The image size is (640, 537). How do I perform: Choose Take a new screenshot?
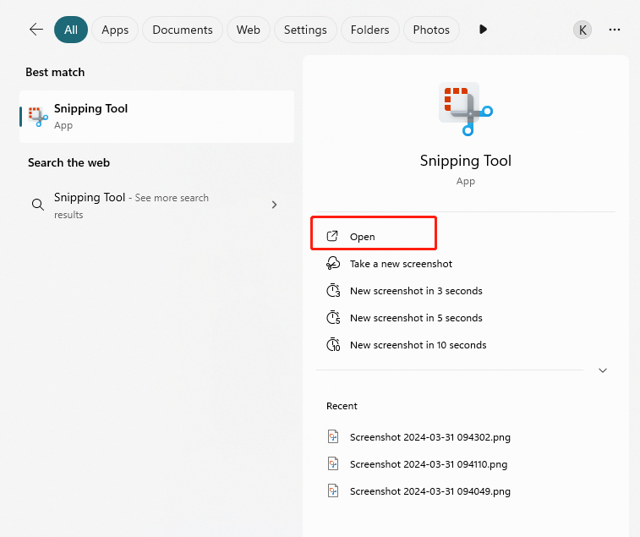pos(401,264)
